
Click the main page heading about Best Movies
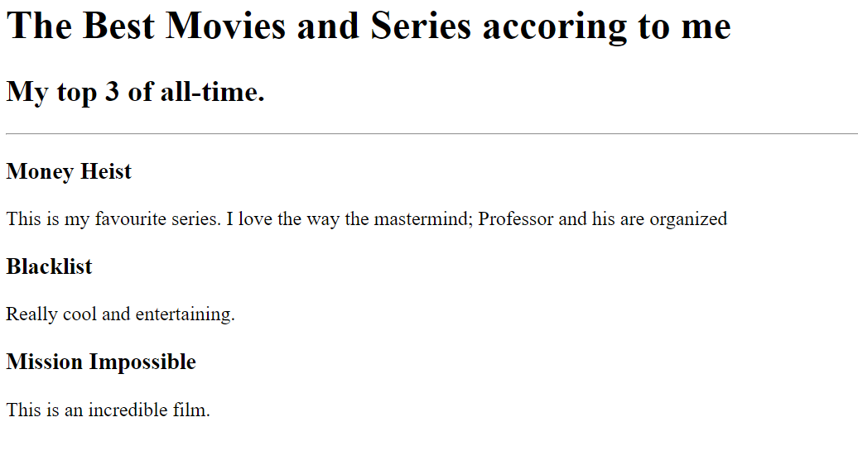369,26
